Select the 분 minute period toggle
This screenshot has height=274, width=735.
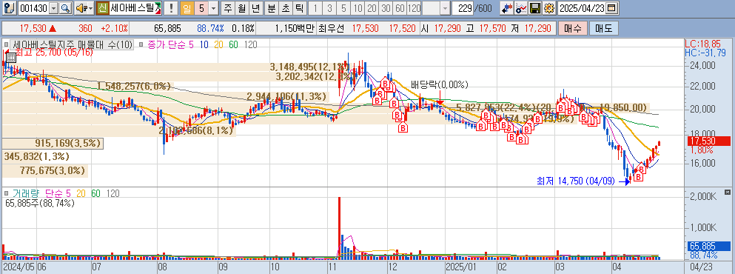pyautogui.click(x=272, y=8)
